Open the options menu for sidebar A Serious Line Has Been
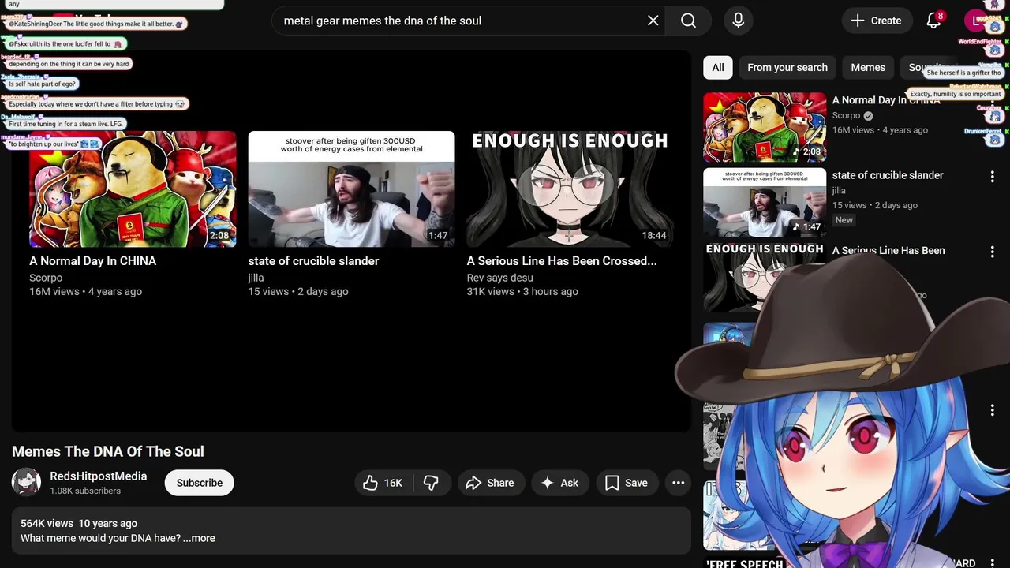The height and width of the screenshot is (568, 1010). pyautogui.click(x=992, y=252)
